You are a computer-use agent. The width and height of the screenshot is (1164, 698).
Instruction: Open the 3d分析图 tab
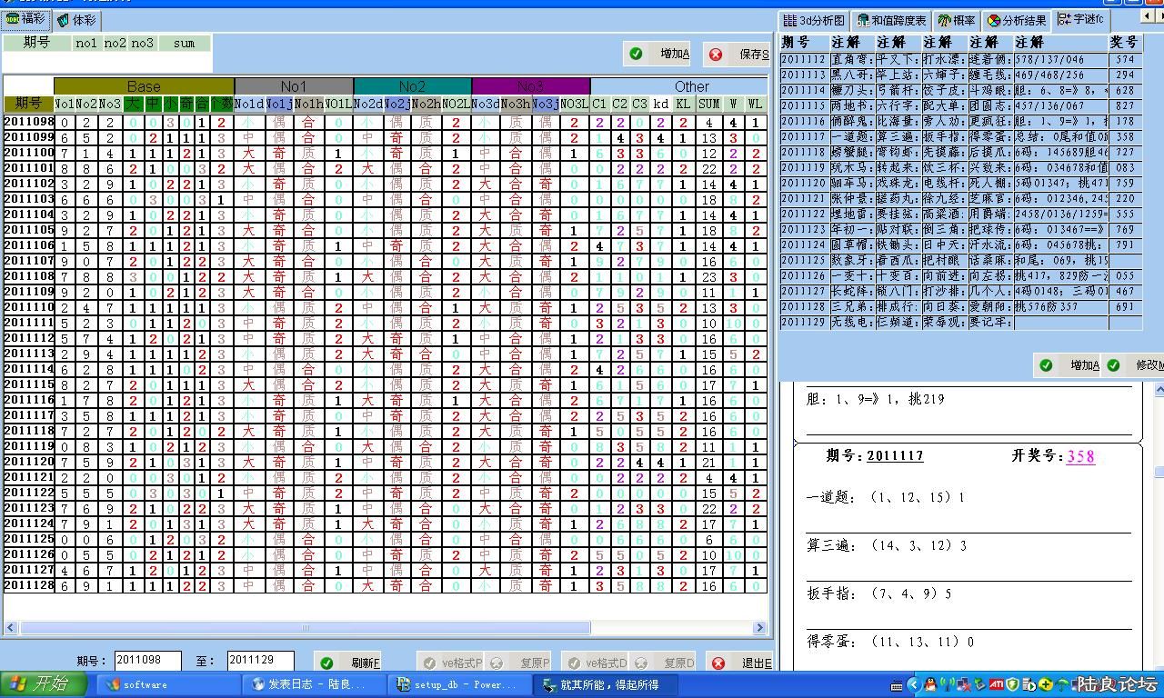click(x=814, y=20)
